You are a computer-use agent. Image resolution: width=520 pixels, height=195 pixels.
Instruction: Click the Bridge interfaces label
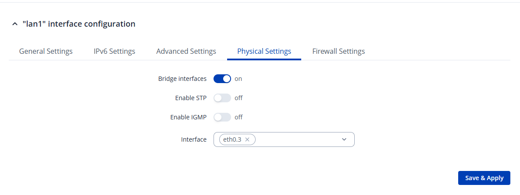click(182, 79)
